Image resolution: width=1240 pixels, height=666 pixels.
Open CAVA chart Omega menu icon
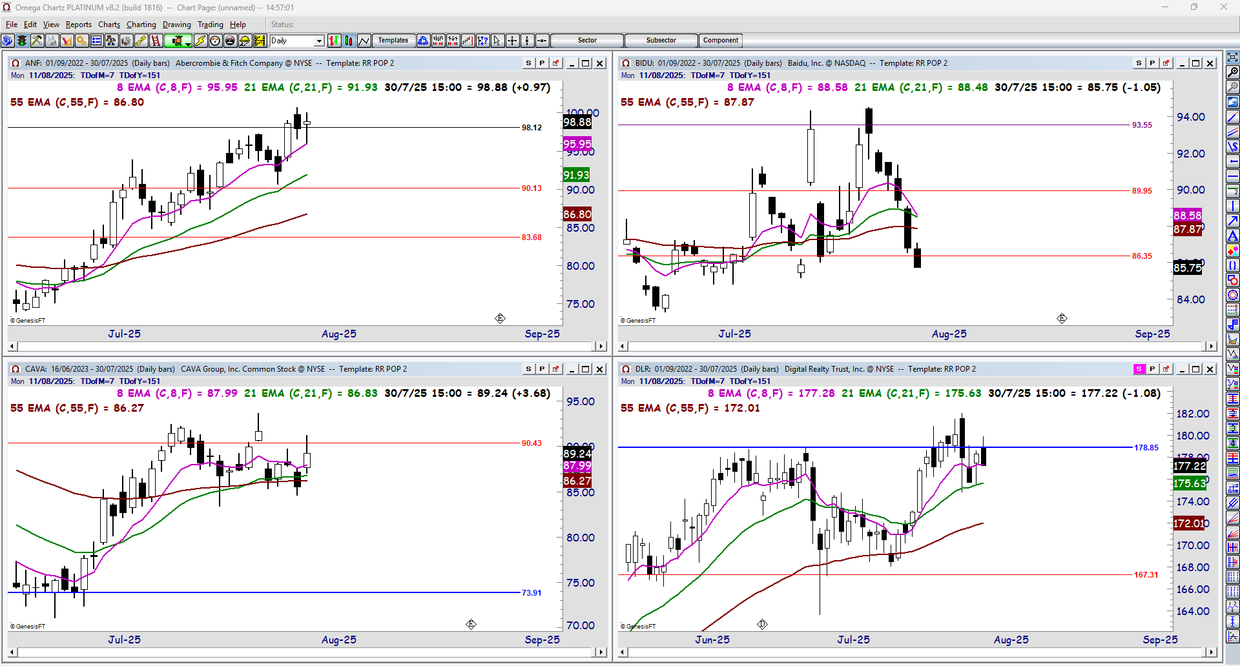15,369
